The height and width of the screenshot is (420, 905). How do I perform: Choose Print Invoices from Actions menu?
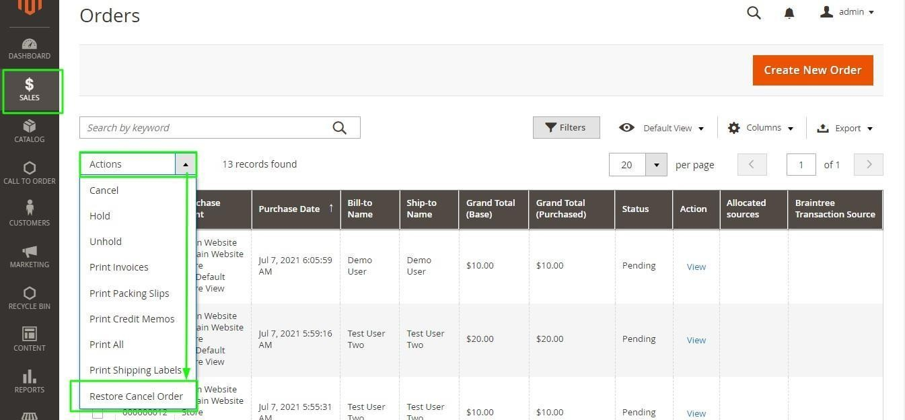click(118, 267)
